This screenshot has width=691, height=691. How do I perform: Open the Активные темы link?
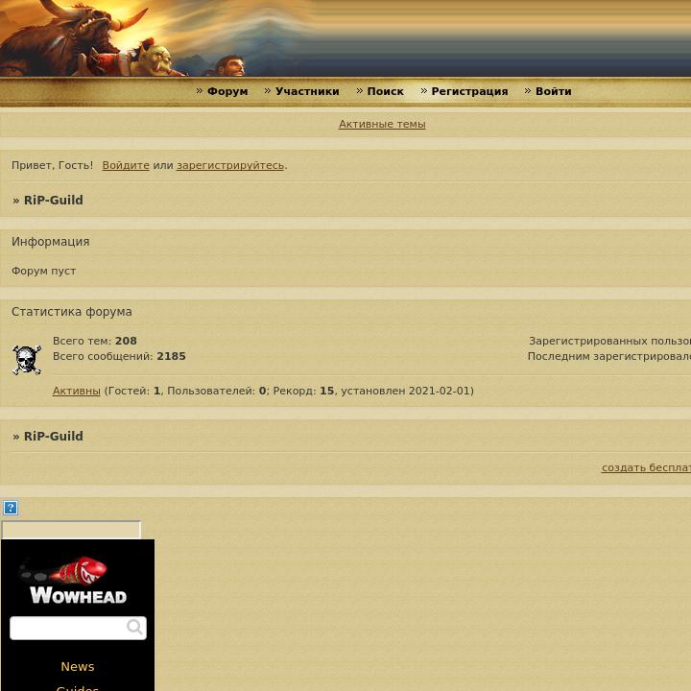pos(382,124)
